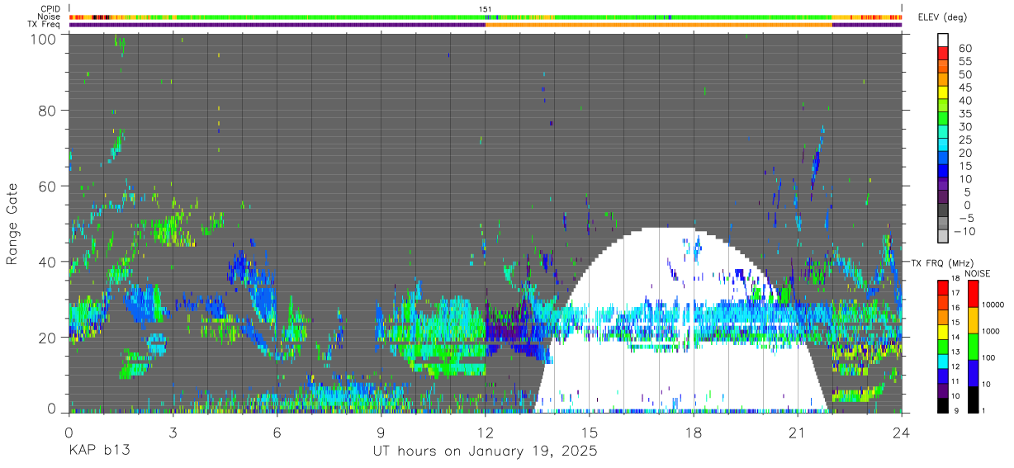Click the CPID row label
This screenshot has width=1014, height=468.
[50, 9]
